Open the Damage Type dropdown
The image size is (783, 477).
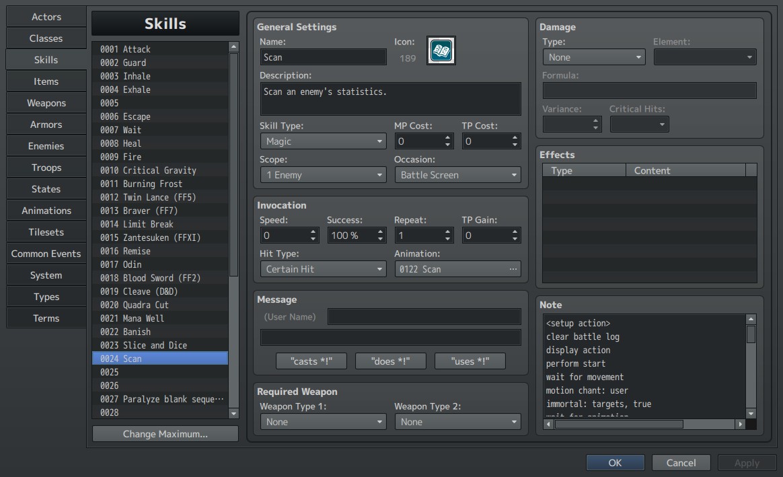594,57
